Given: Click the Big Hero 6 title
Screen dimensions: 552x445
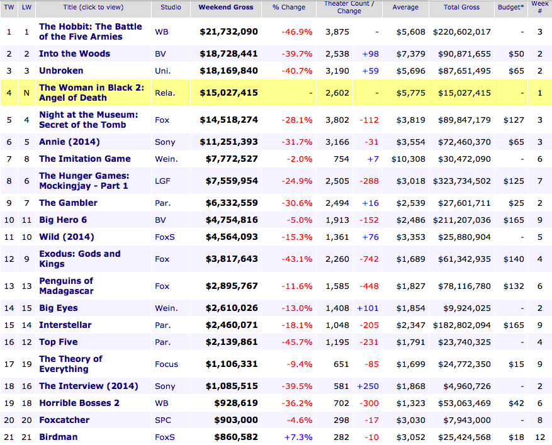Looking at the screenshot, I should coord(63,220).
